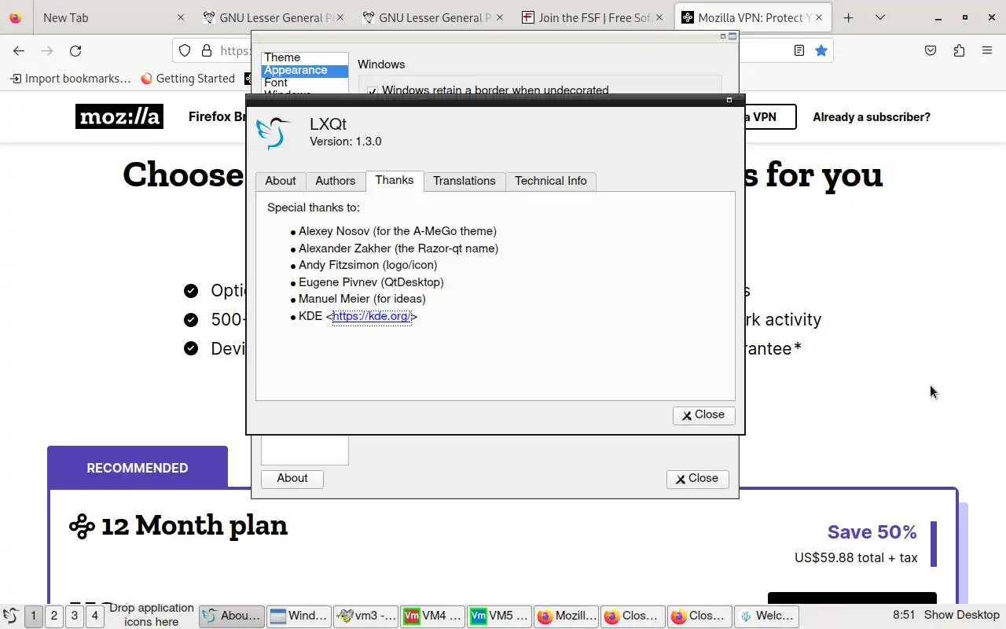1006x629 pixels.
Task: Go back with the browser back arrow
Action: click(19, 50)
